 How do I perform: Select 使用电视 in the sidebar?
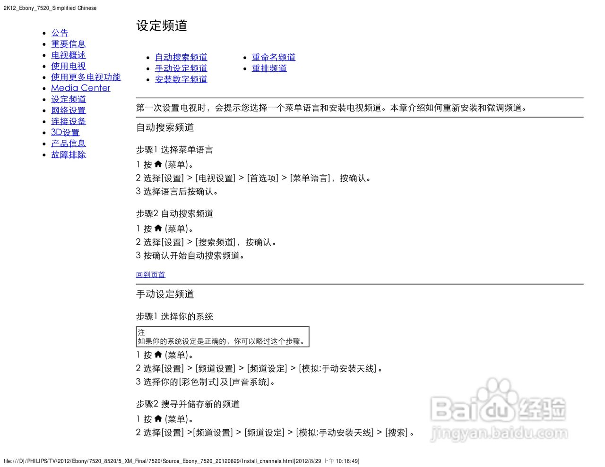point(69,66)
